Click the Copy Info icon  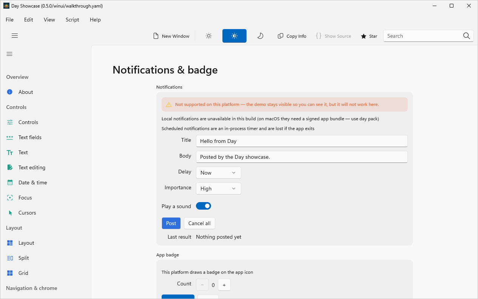coord(281,36)
